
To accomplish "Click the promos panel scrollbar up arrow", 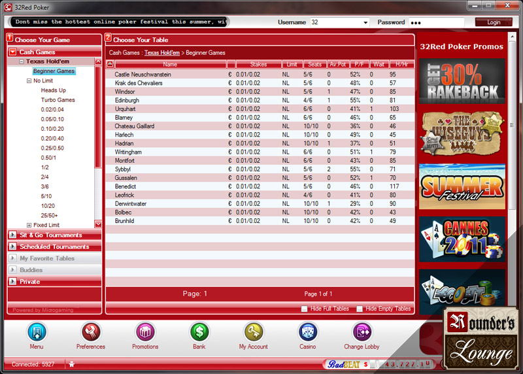I will point(512,36).
